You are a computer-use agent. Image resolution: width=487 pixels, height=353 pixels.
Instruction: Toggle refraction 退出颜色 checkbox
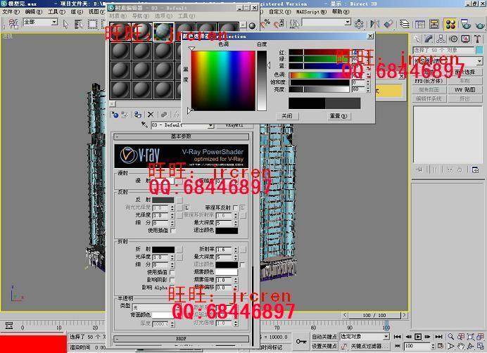(242, 264)
